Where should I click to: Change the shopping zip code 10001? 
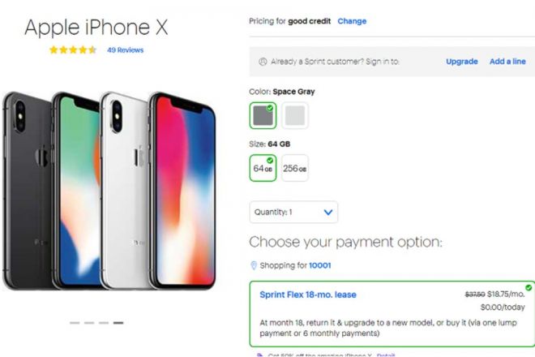319,265
